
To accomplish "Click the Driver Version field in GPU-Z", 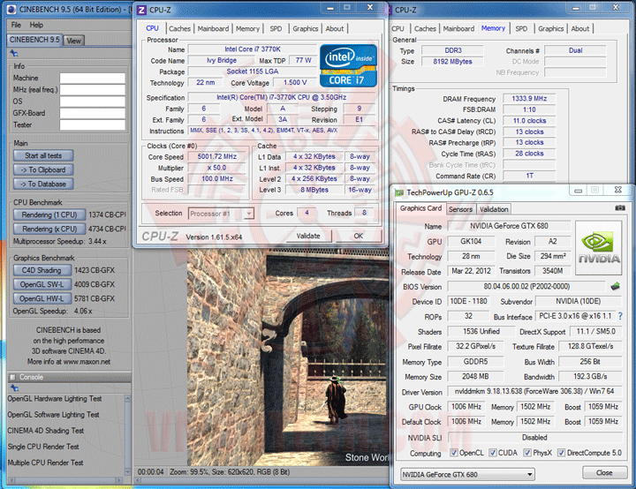I will click(534, 391).
